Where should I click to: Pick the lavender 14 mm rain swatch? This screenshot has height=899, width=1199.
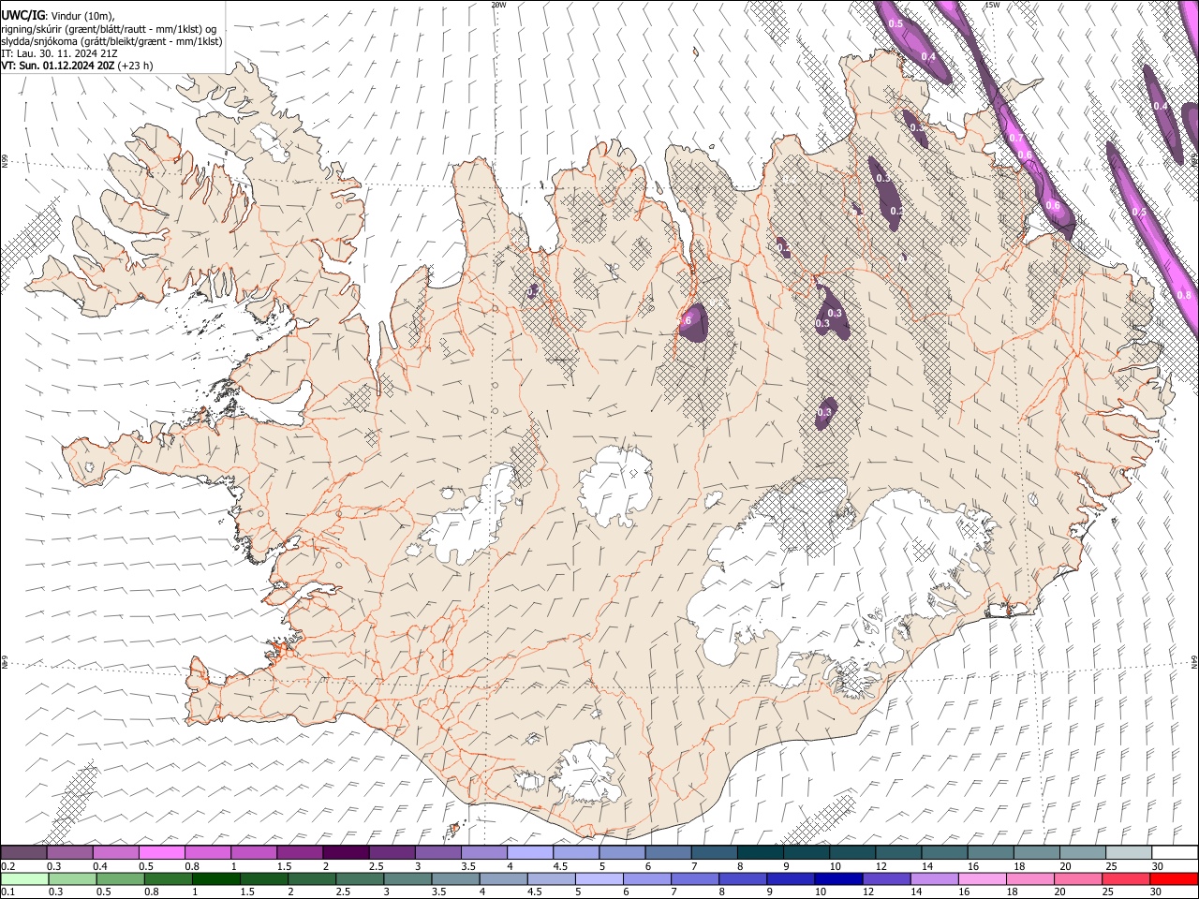coord(934,878)
